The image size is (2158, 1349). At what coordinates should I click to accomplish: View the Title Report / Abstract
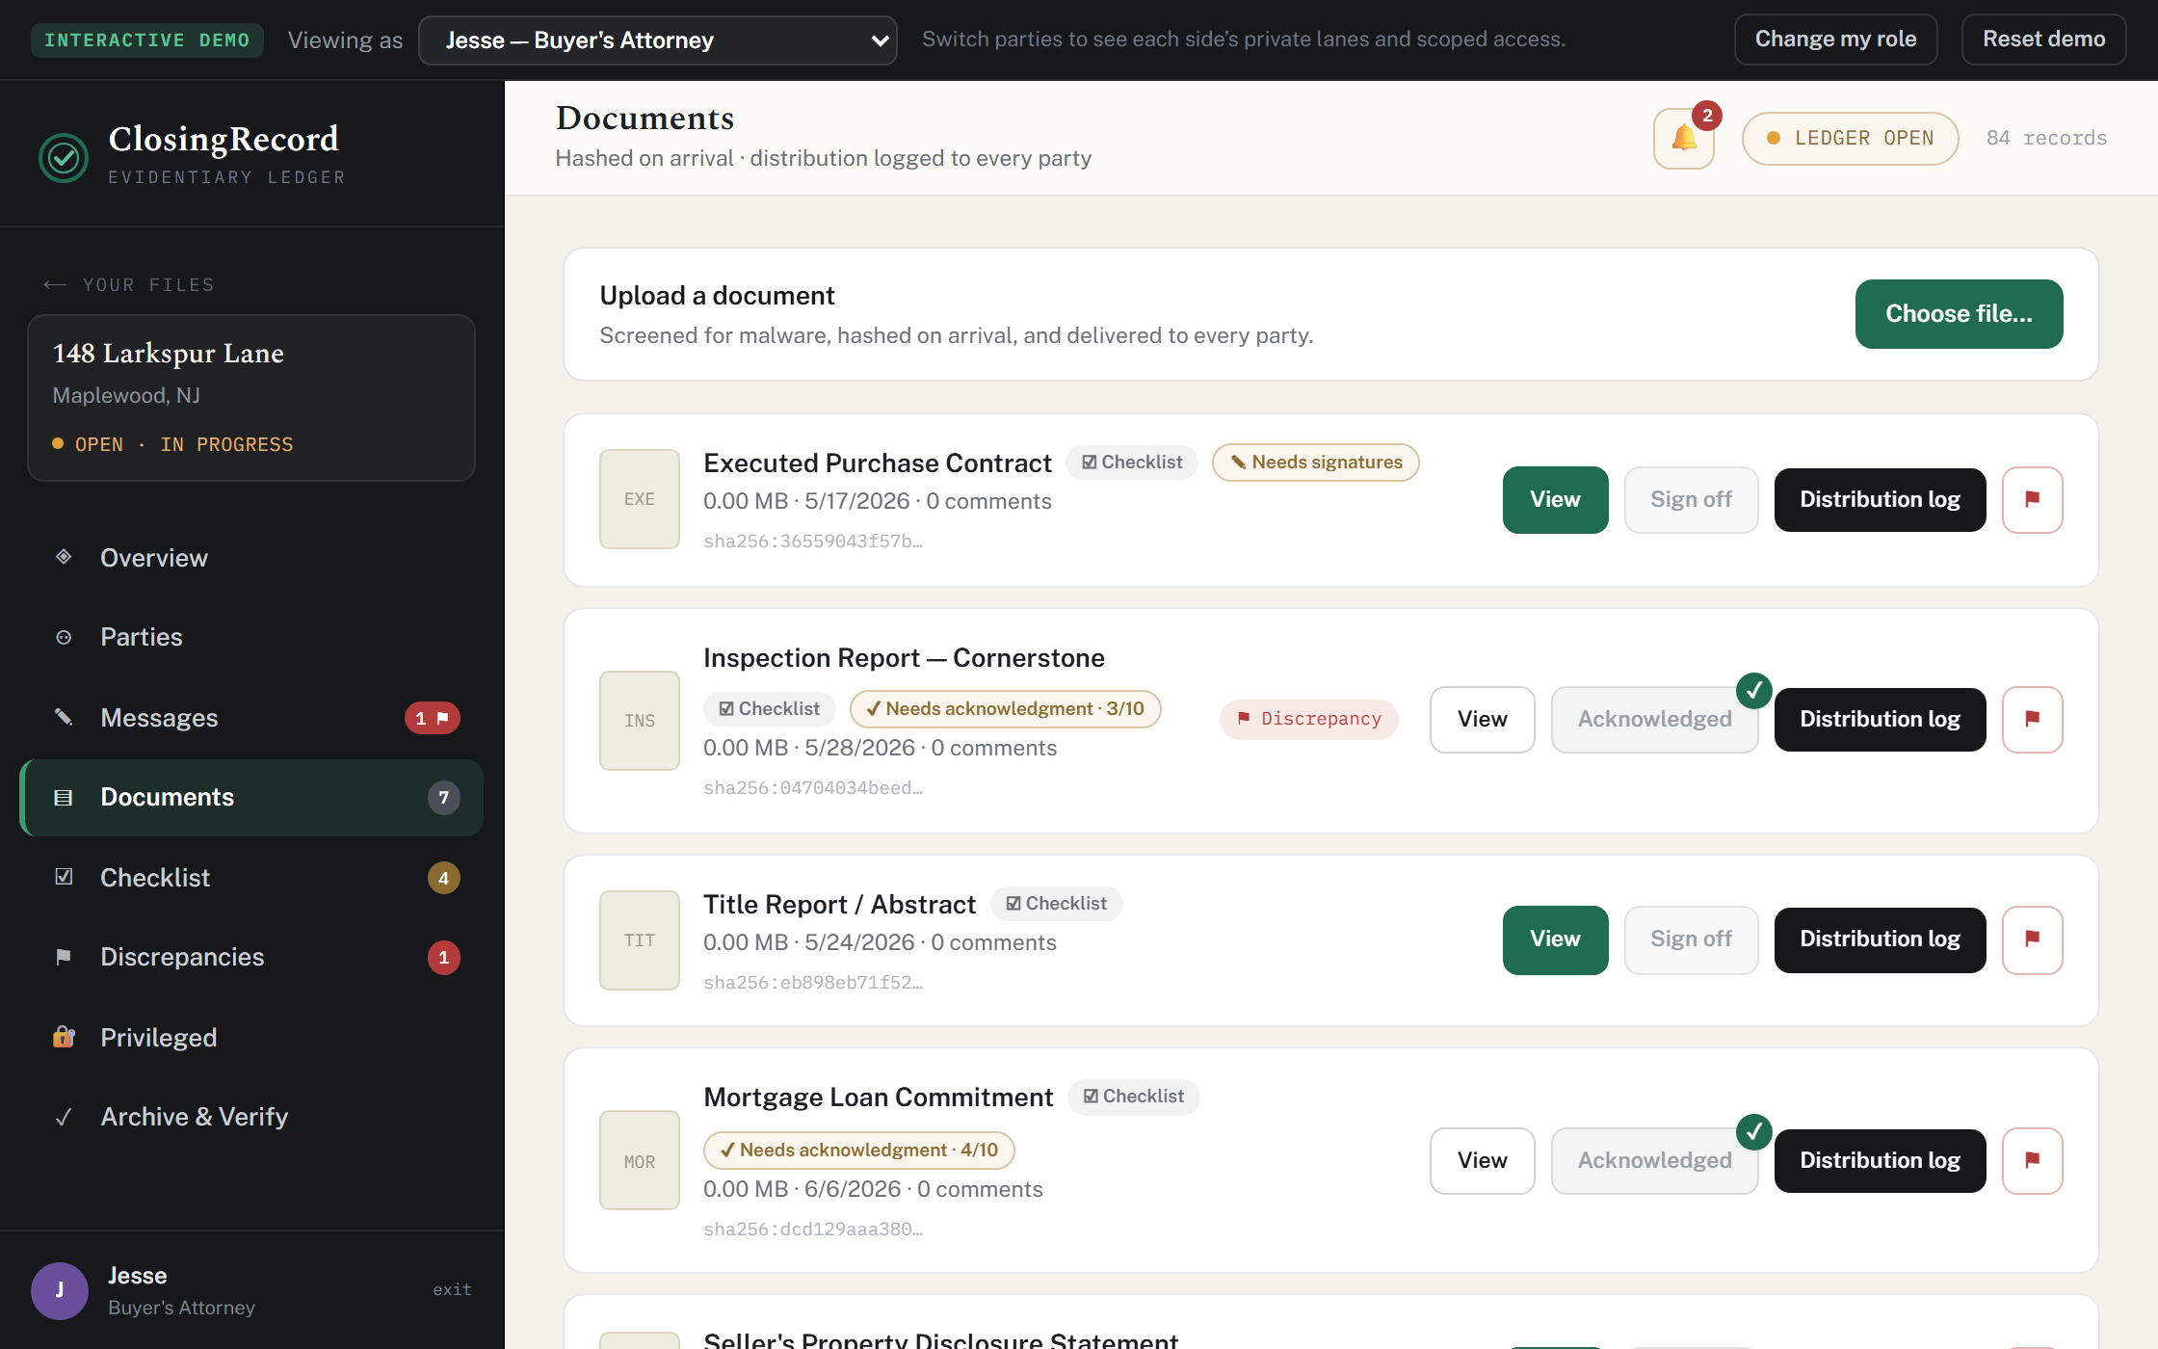pos(1555,939)
